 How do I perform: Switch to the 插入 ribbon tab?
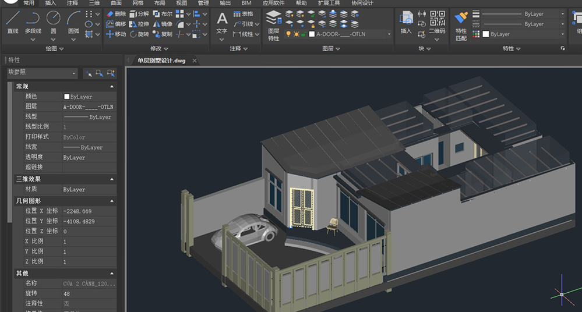pos(51,3)
